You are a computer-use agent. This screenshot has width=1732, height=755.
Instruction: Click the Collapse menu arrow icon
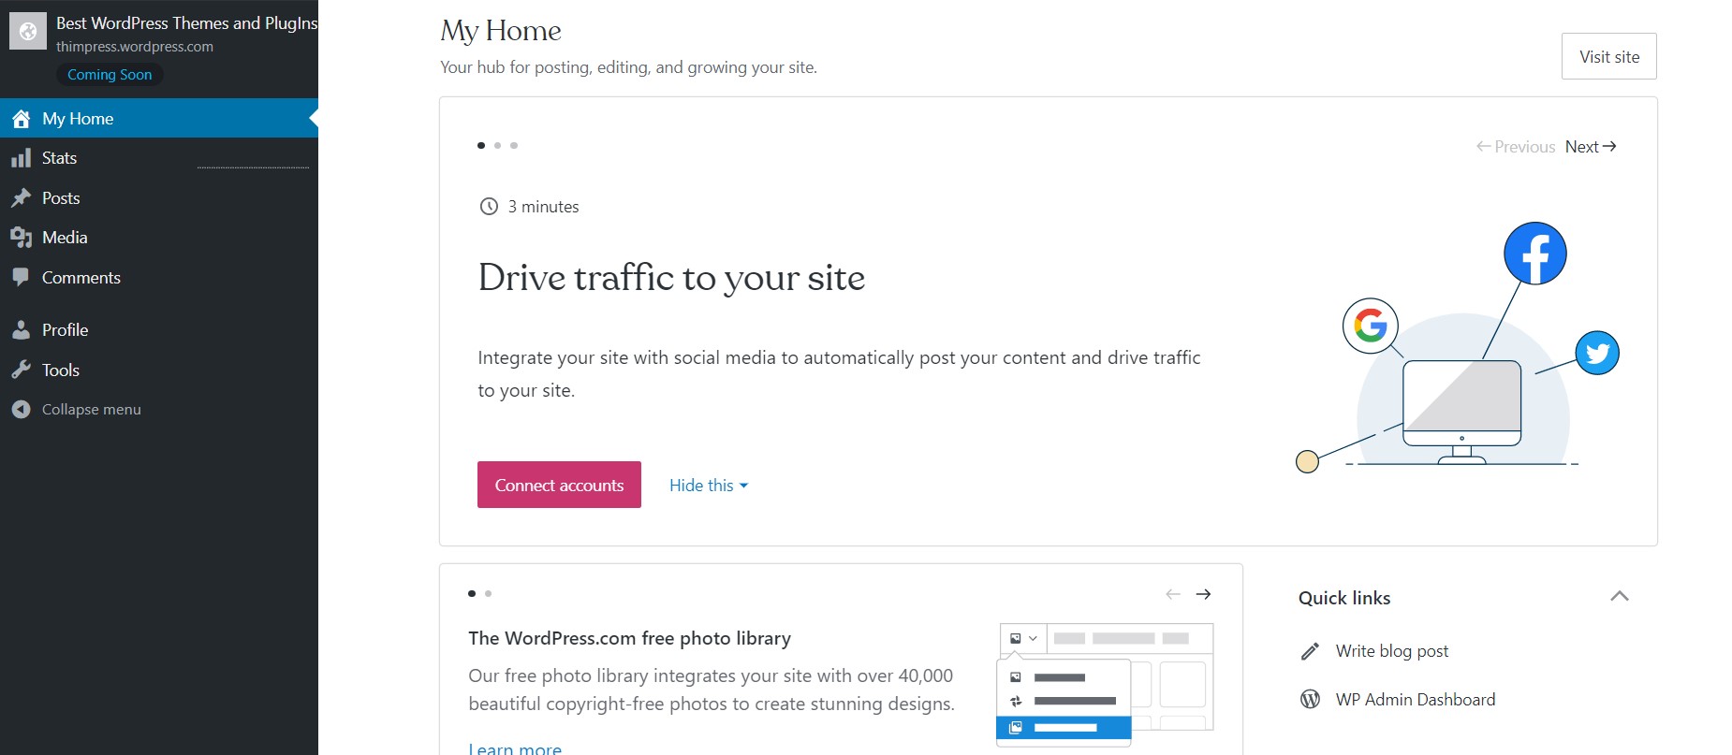(21, 410)
